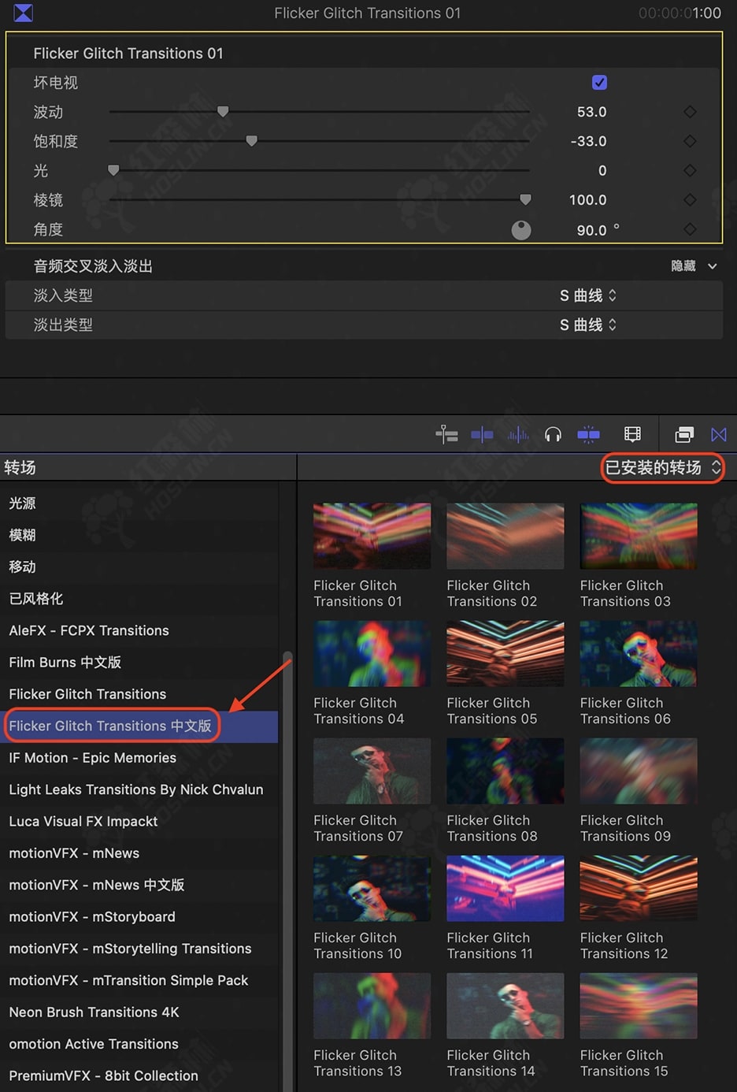Open the 淡出类型 S 曲线 dropdown
The width and height of the screenshot is (737, 1092).
click(x=588, y=325)
